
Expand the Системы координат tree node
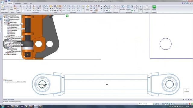pyautogui.click(x=5, y=18)
